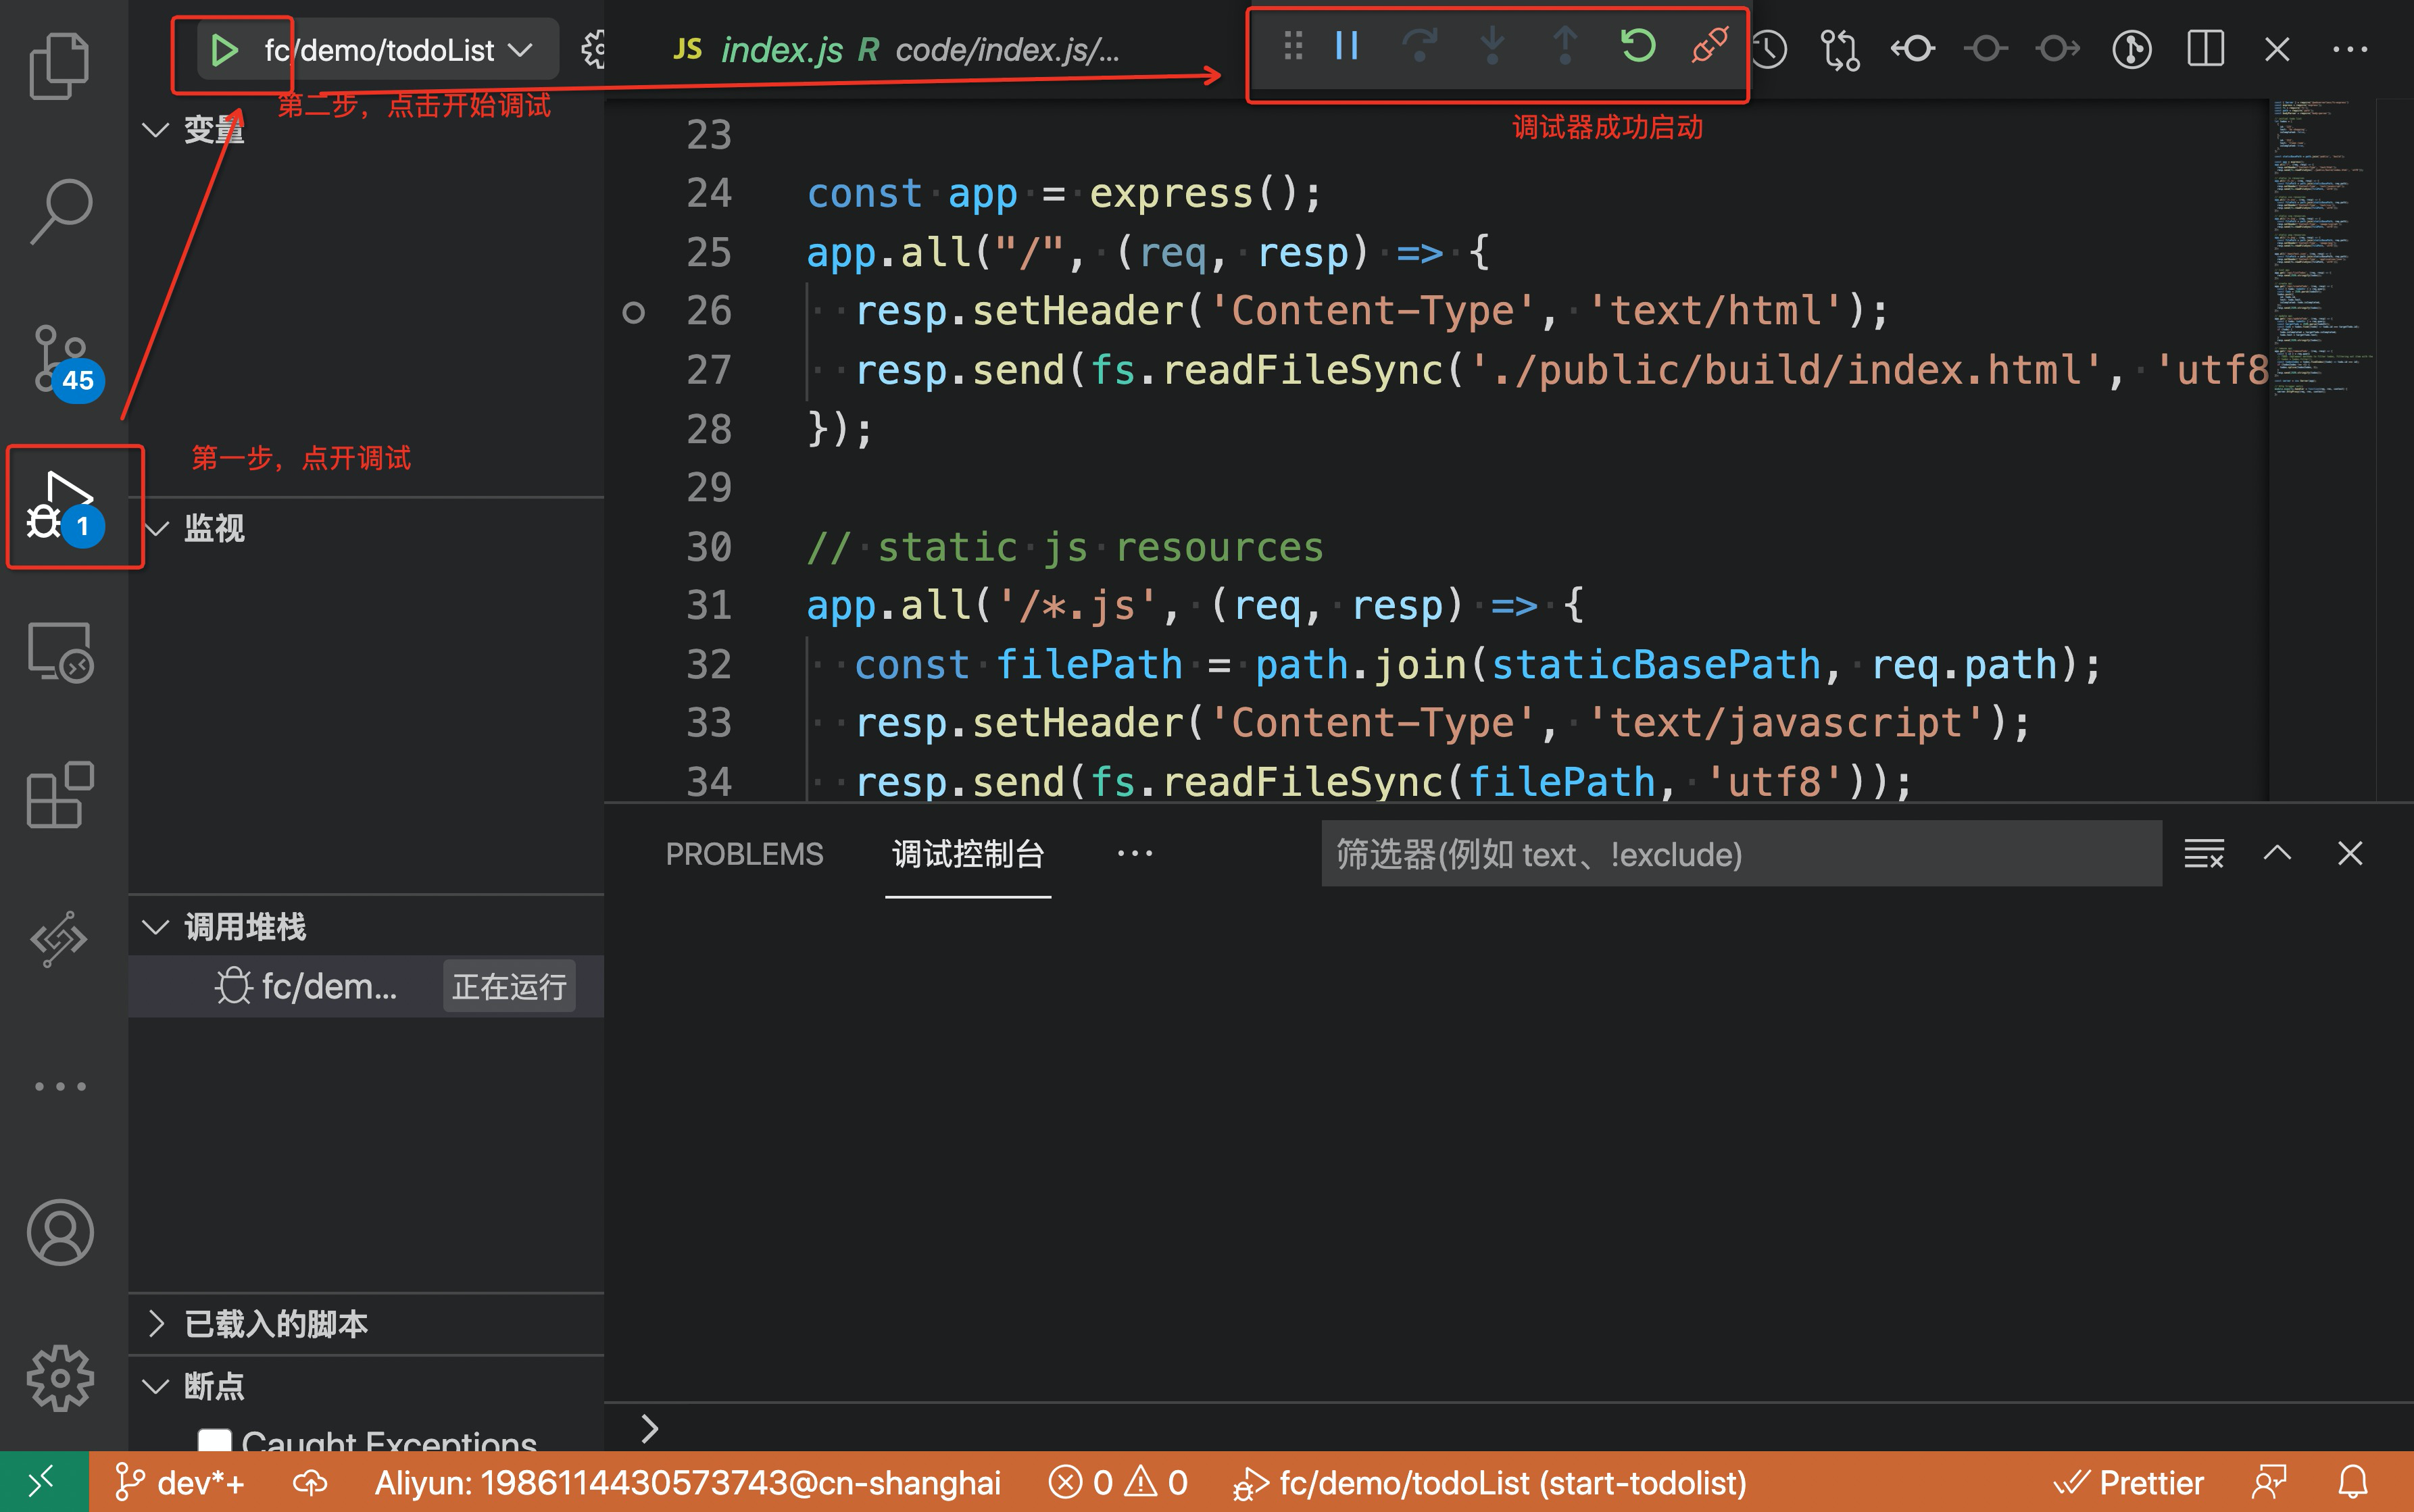
Task: Select the 调试控制台 tab
Action: [967, 854]
